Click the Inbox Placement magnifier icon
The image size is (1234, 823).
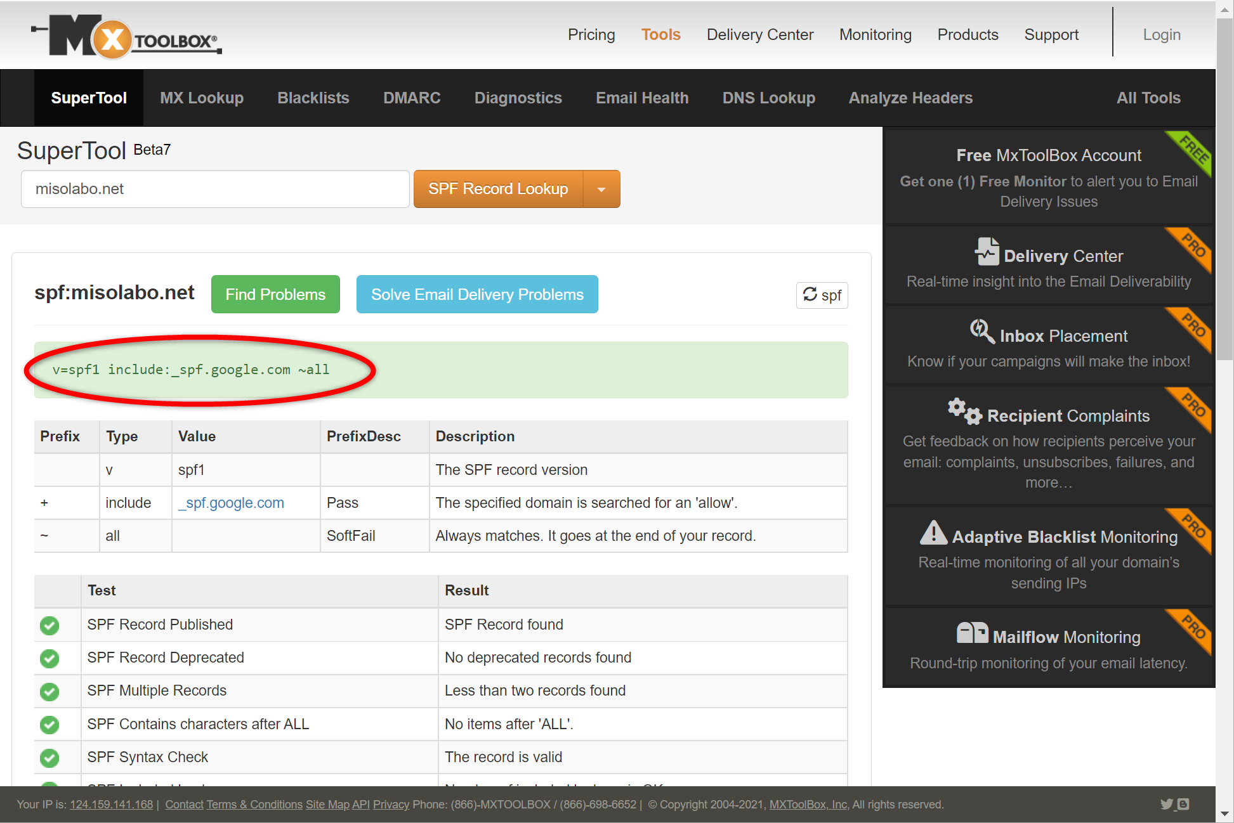pyautogui.click(x=981, y=332)
